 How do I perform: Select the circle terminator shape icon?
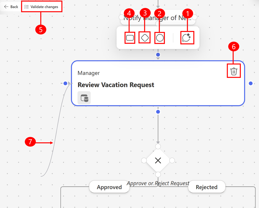159,38
